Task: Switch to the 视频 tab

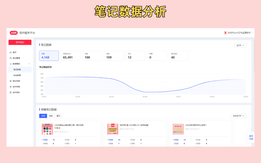Action: click(50, 116)
